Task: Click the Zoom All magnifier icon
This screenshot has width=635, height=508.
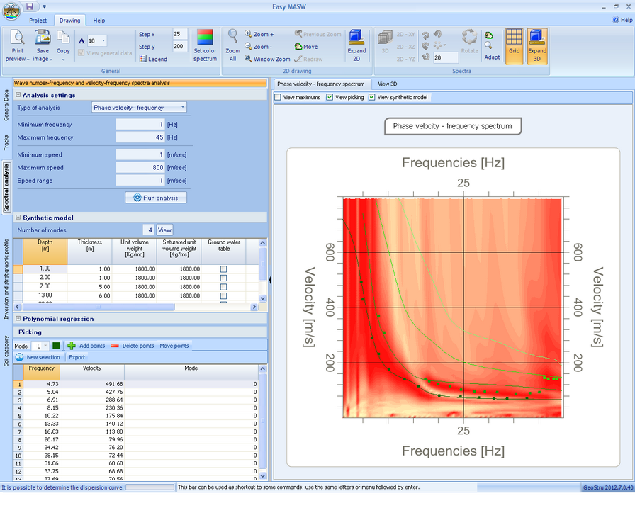Action: [232, 38]
